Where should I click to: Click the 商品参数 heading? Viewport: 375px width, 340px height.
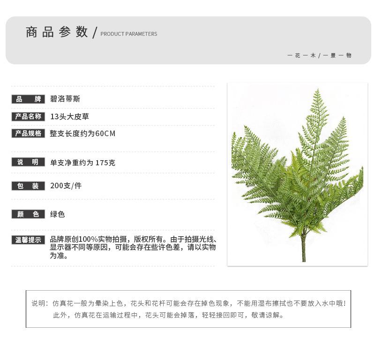57,32
